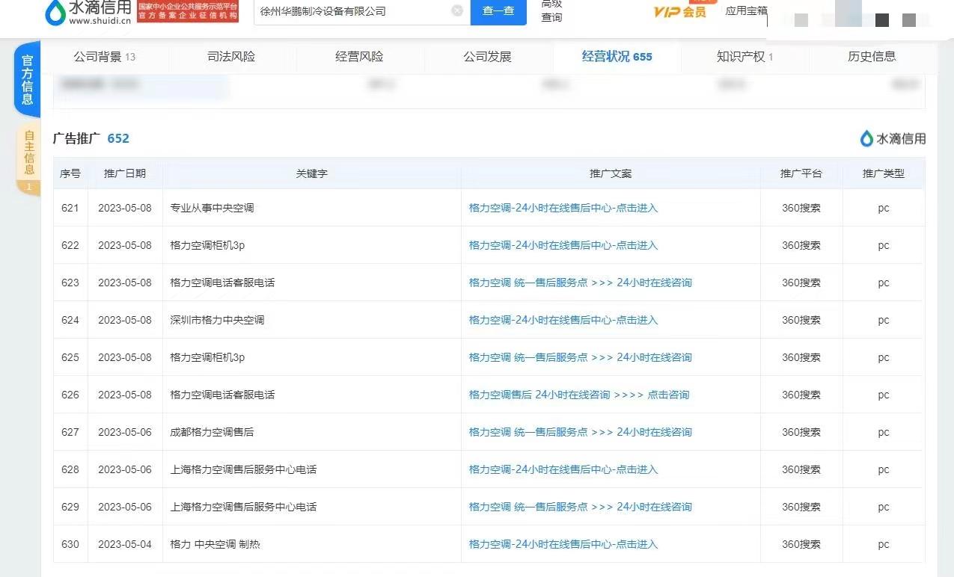
Task: Switch to the 知识产权 tab
Action: 744,57
